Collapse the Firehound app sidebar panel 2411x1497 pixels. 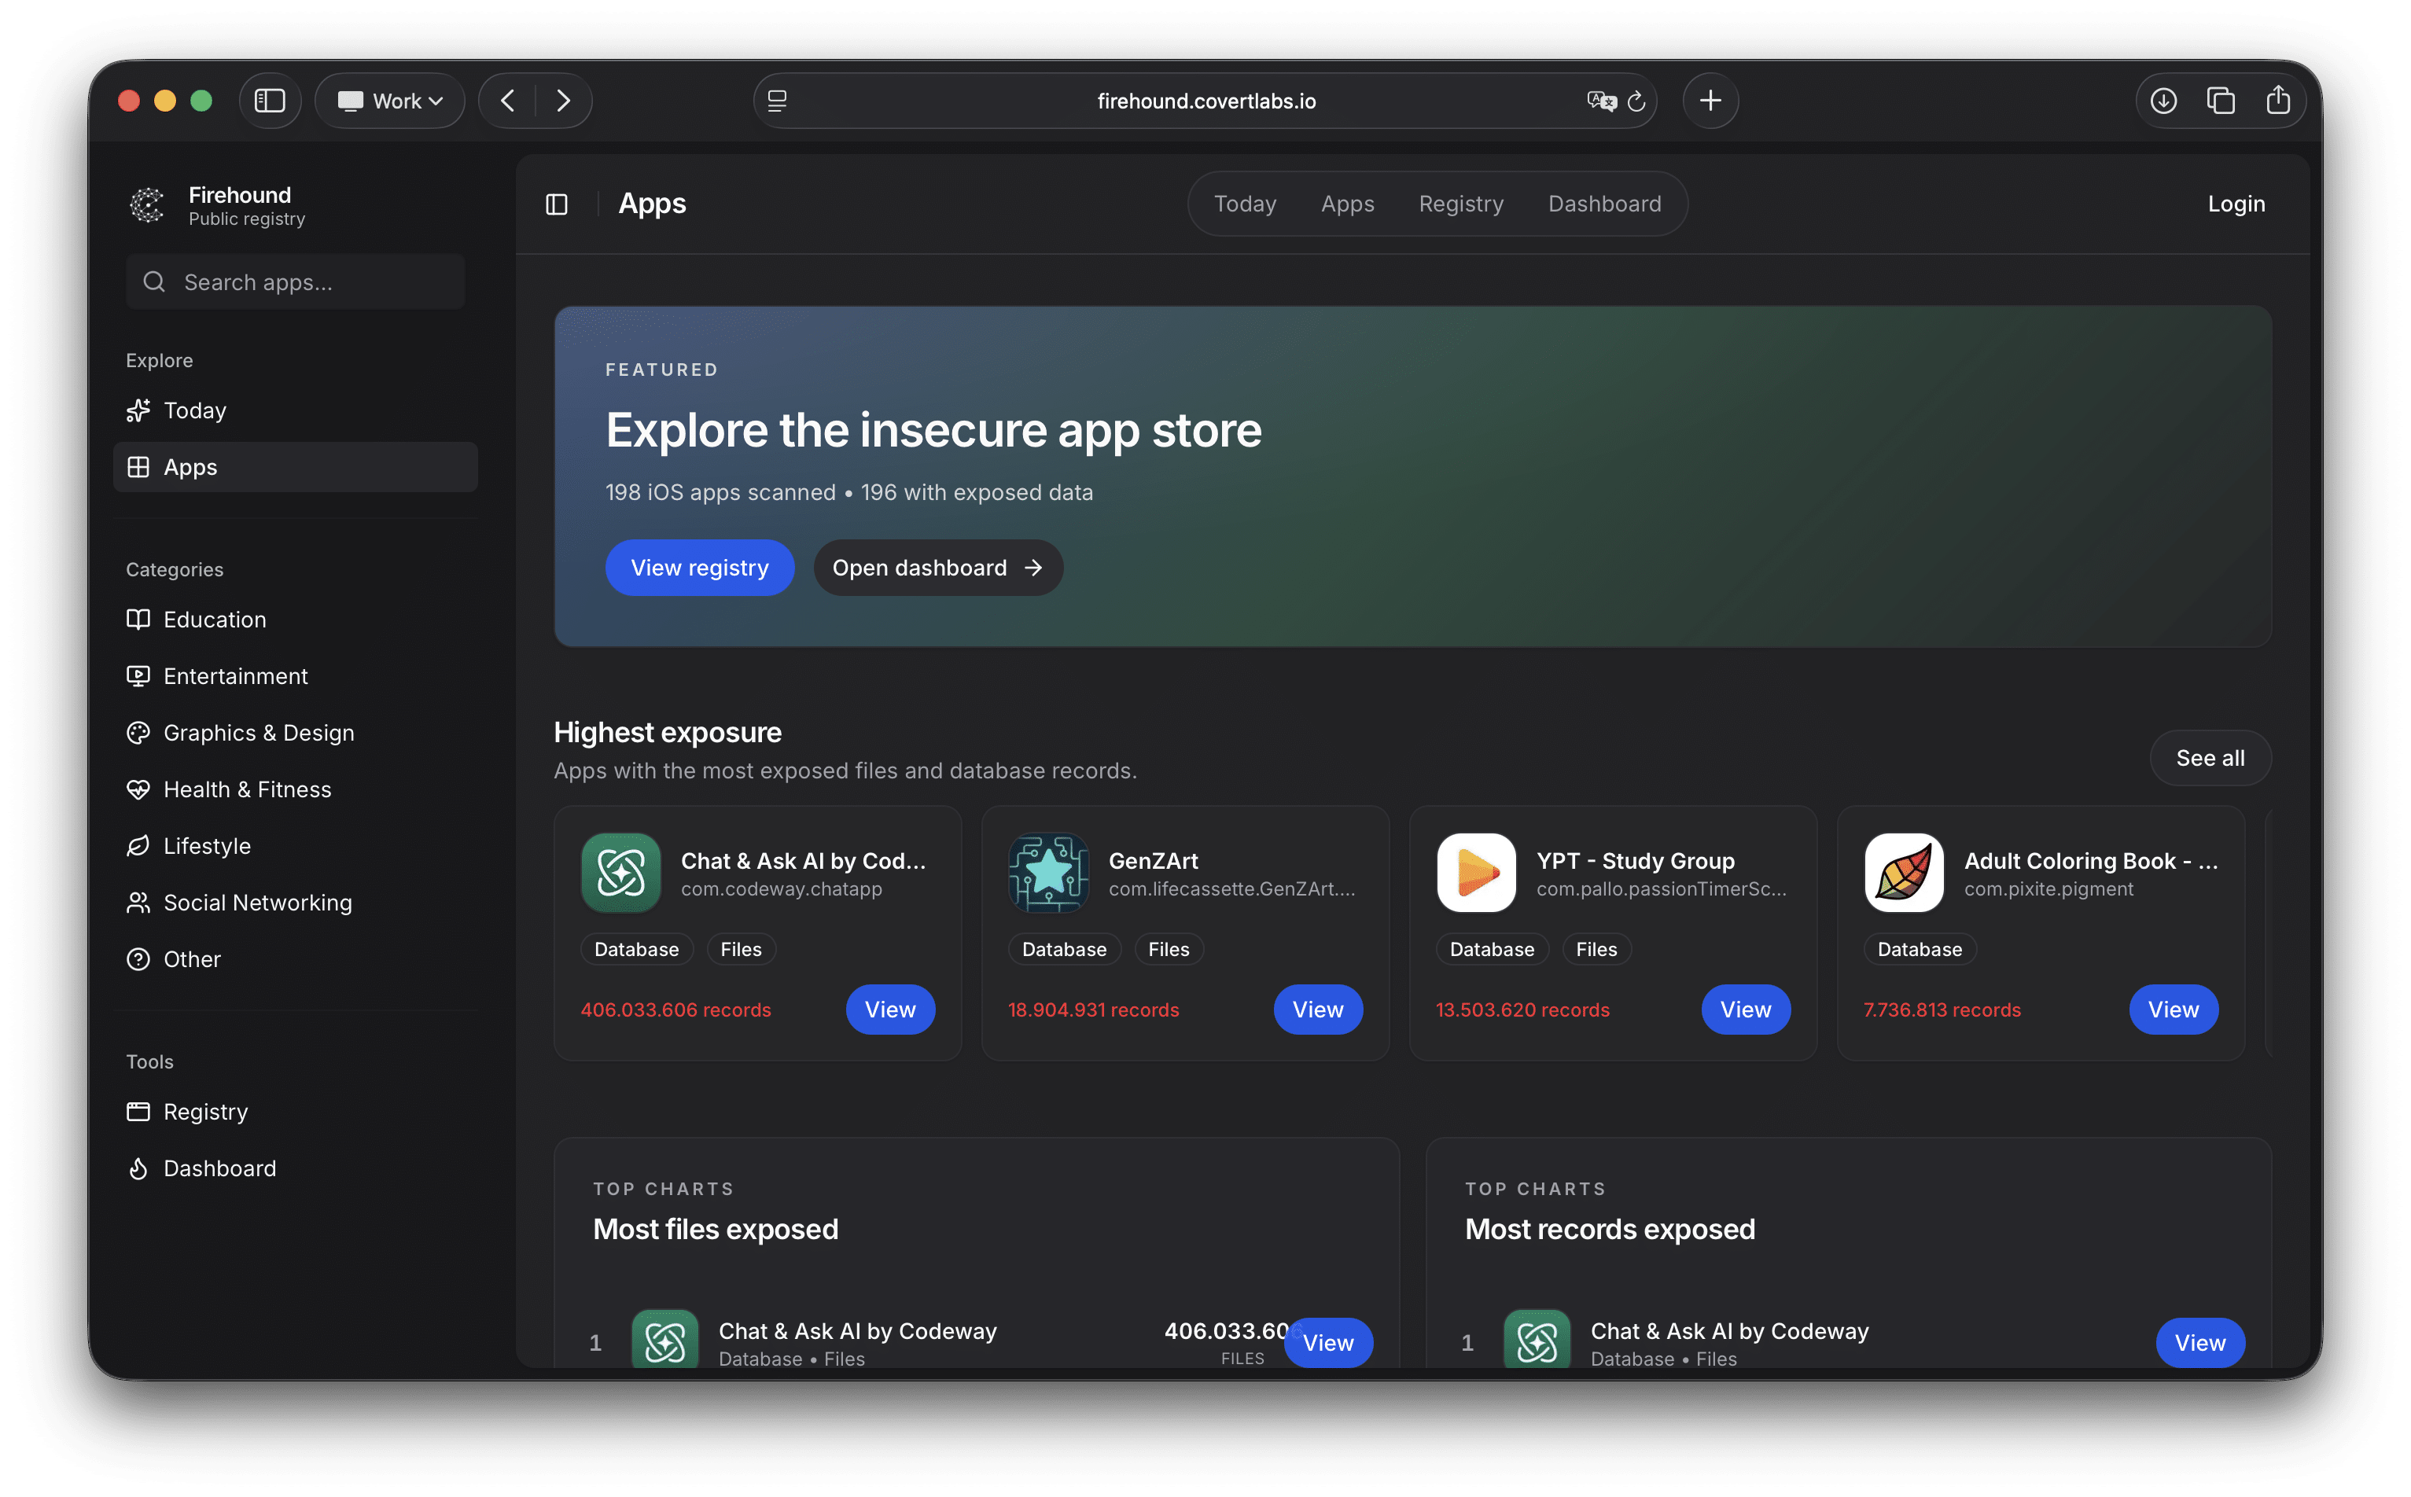click(x=557, y=204)
